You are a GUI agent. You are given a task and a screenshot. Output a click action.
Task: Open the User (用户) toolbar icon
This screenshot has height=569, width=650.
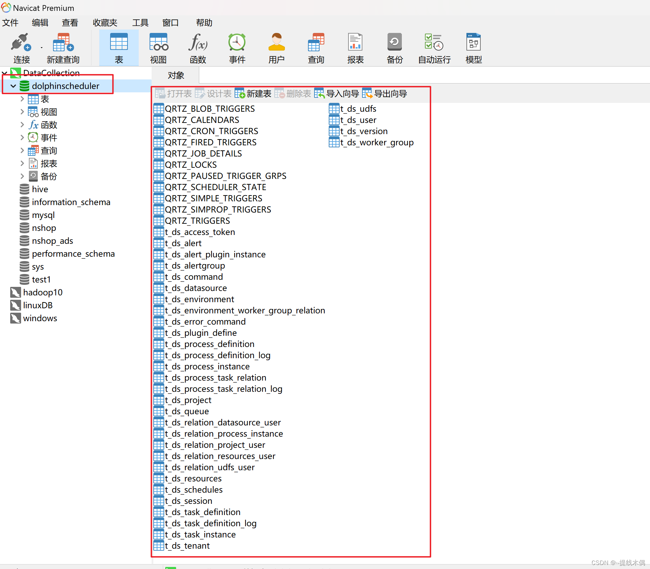276,48
